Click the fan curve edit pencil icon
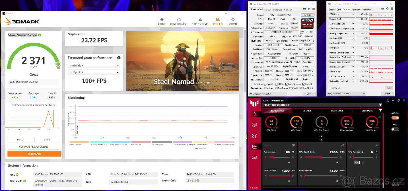This screenshot has width=408, height=191. (363, 163)
